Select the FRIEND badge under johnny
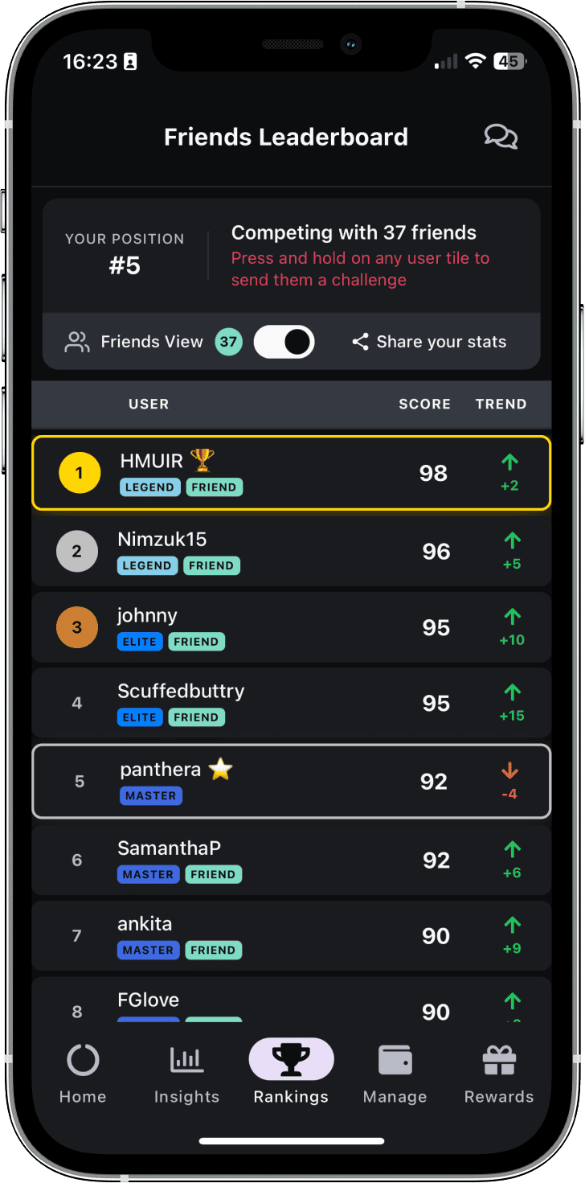The image size is (585, 1183). (x=196, y=642)
